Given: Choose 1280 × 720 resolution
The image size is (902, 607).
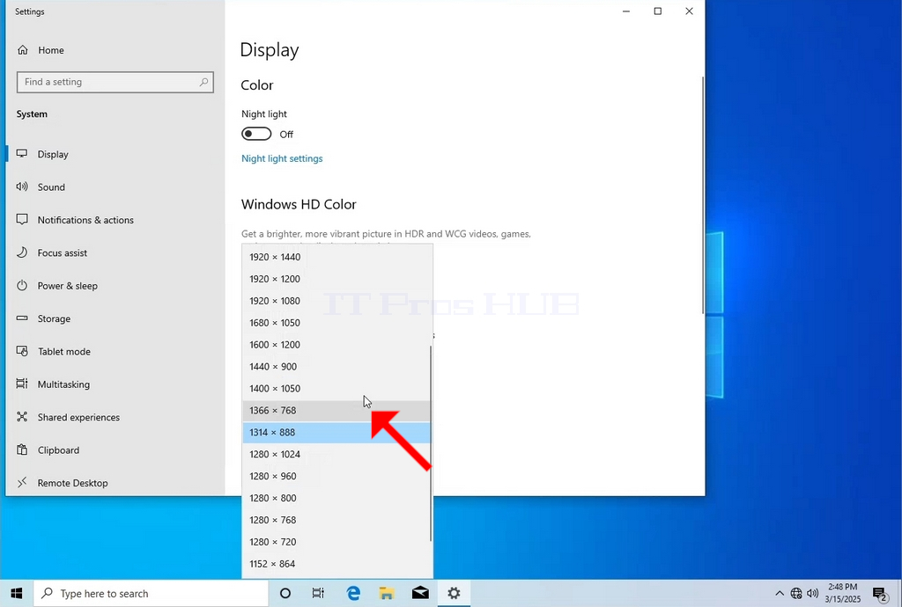Looking at the screenshot, I should pyautogui.click(x=336, y=542).
